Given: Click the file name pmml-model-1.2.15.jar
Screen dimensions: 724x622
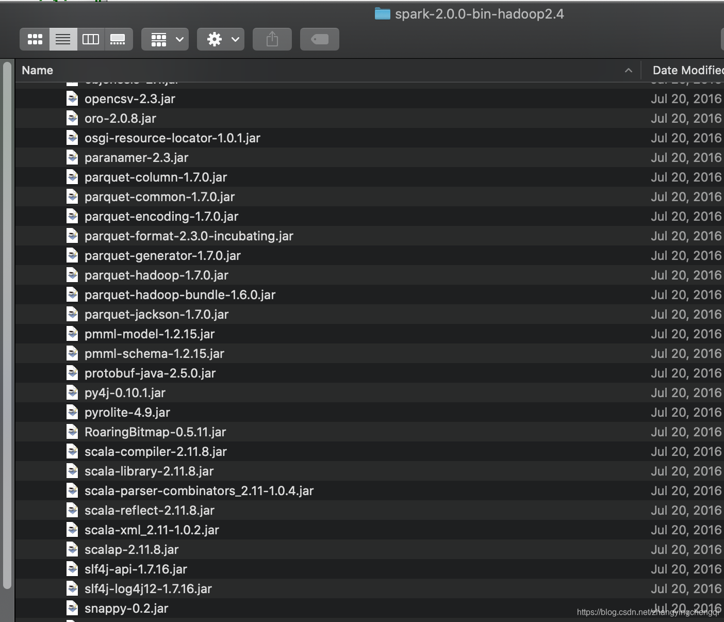Looking at the screenshot, I should click(x=150, y=334).
